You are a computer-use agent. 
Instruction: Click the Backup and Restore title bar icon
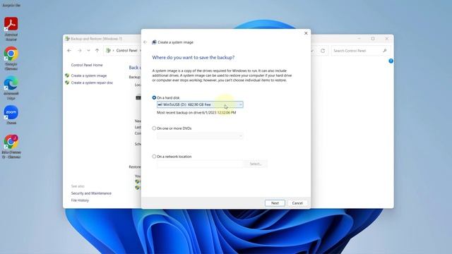click(x=68, y=39)
